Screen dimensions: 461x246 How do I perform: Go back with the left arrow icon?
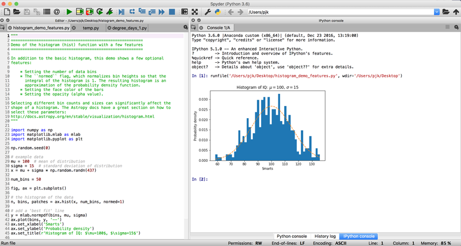(x=231, y=12)
